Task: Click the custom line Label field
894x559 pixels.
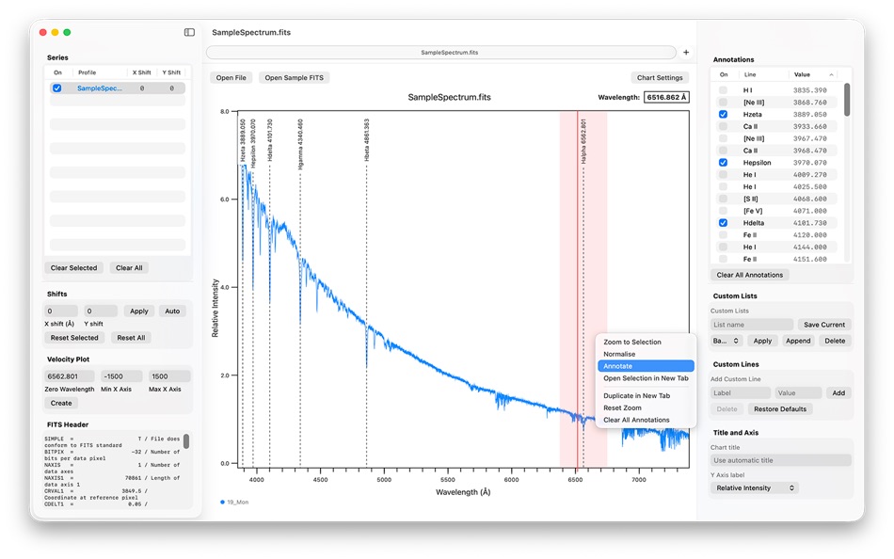Action: [x=741, y=393]
